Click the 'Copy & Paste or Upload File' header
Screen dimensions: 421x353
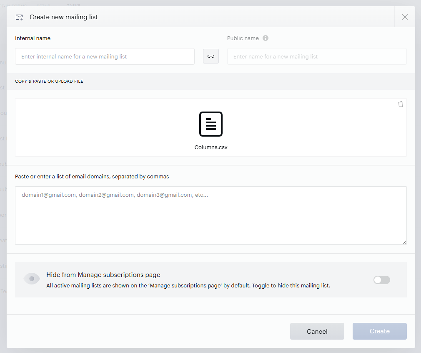(49, 81)
